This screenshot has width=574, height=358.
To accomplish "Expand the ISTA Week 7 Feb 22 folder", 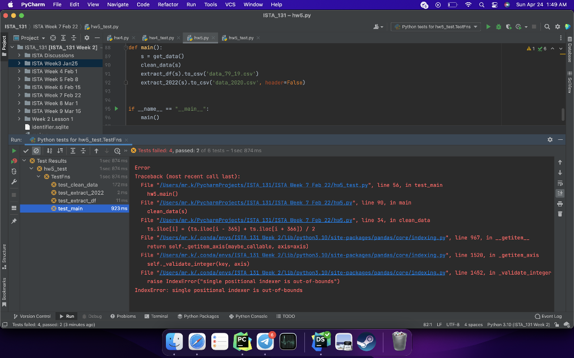I will (x=20, y=95).
